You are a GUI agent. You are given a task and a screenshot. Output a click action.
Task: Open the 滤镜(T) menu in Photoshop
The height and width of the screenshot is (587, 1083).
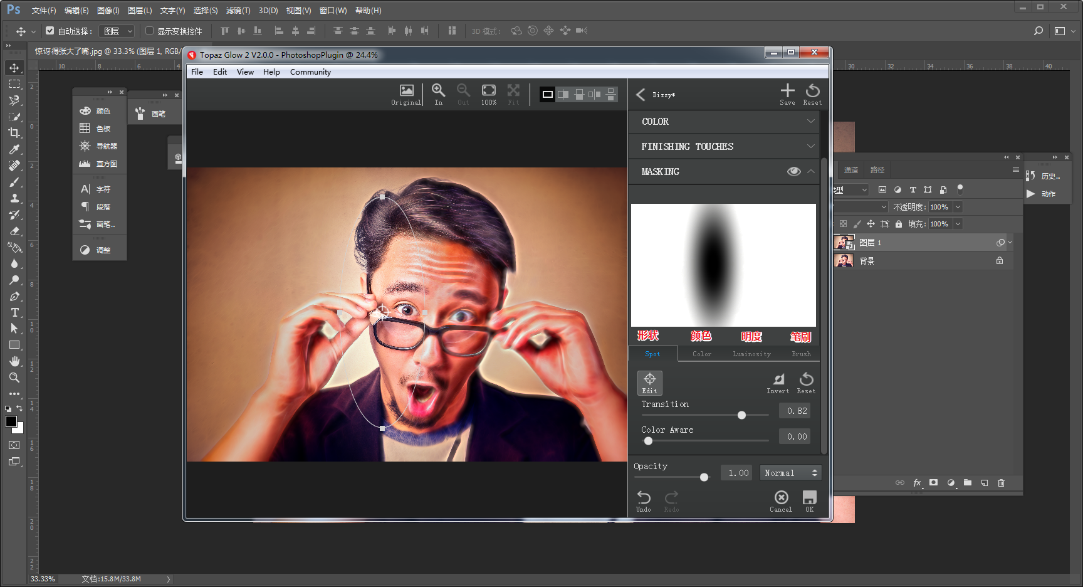click(238, 11)
